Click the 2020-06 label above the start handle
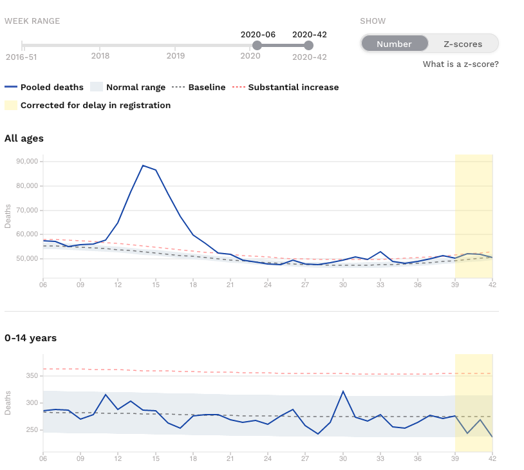Viewport: 524px width, 470px height. tap(258, 34)
